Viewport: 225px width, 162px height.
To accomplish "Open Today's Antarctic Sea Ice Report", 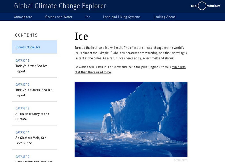I will pyautogui.click(x=34, y=93).
